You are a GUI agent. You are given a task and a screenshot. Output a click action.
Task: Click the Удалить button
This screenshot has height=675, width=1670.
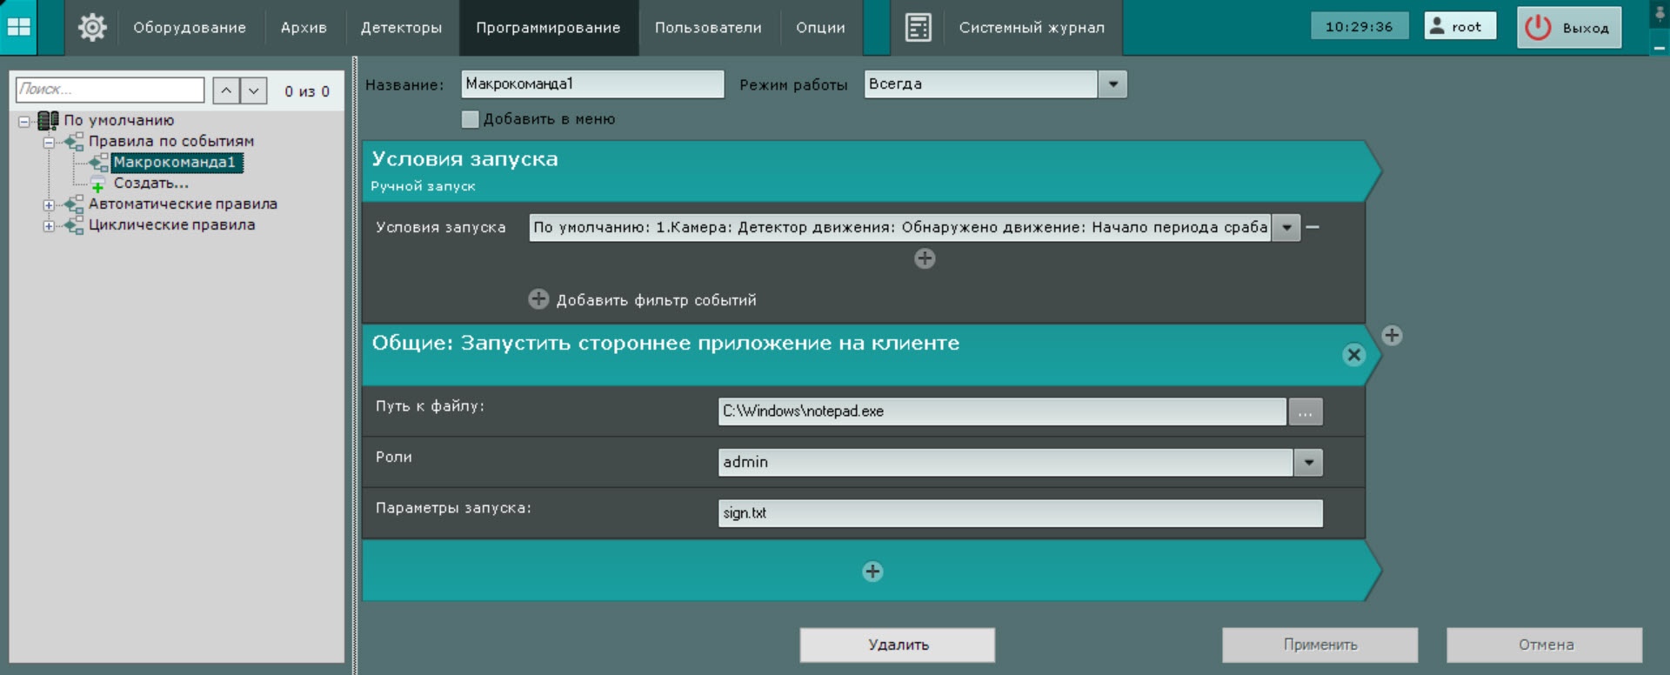click(898, 645)
